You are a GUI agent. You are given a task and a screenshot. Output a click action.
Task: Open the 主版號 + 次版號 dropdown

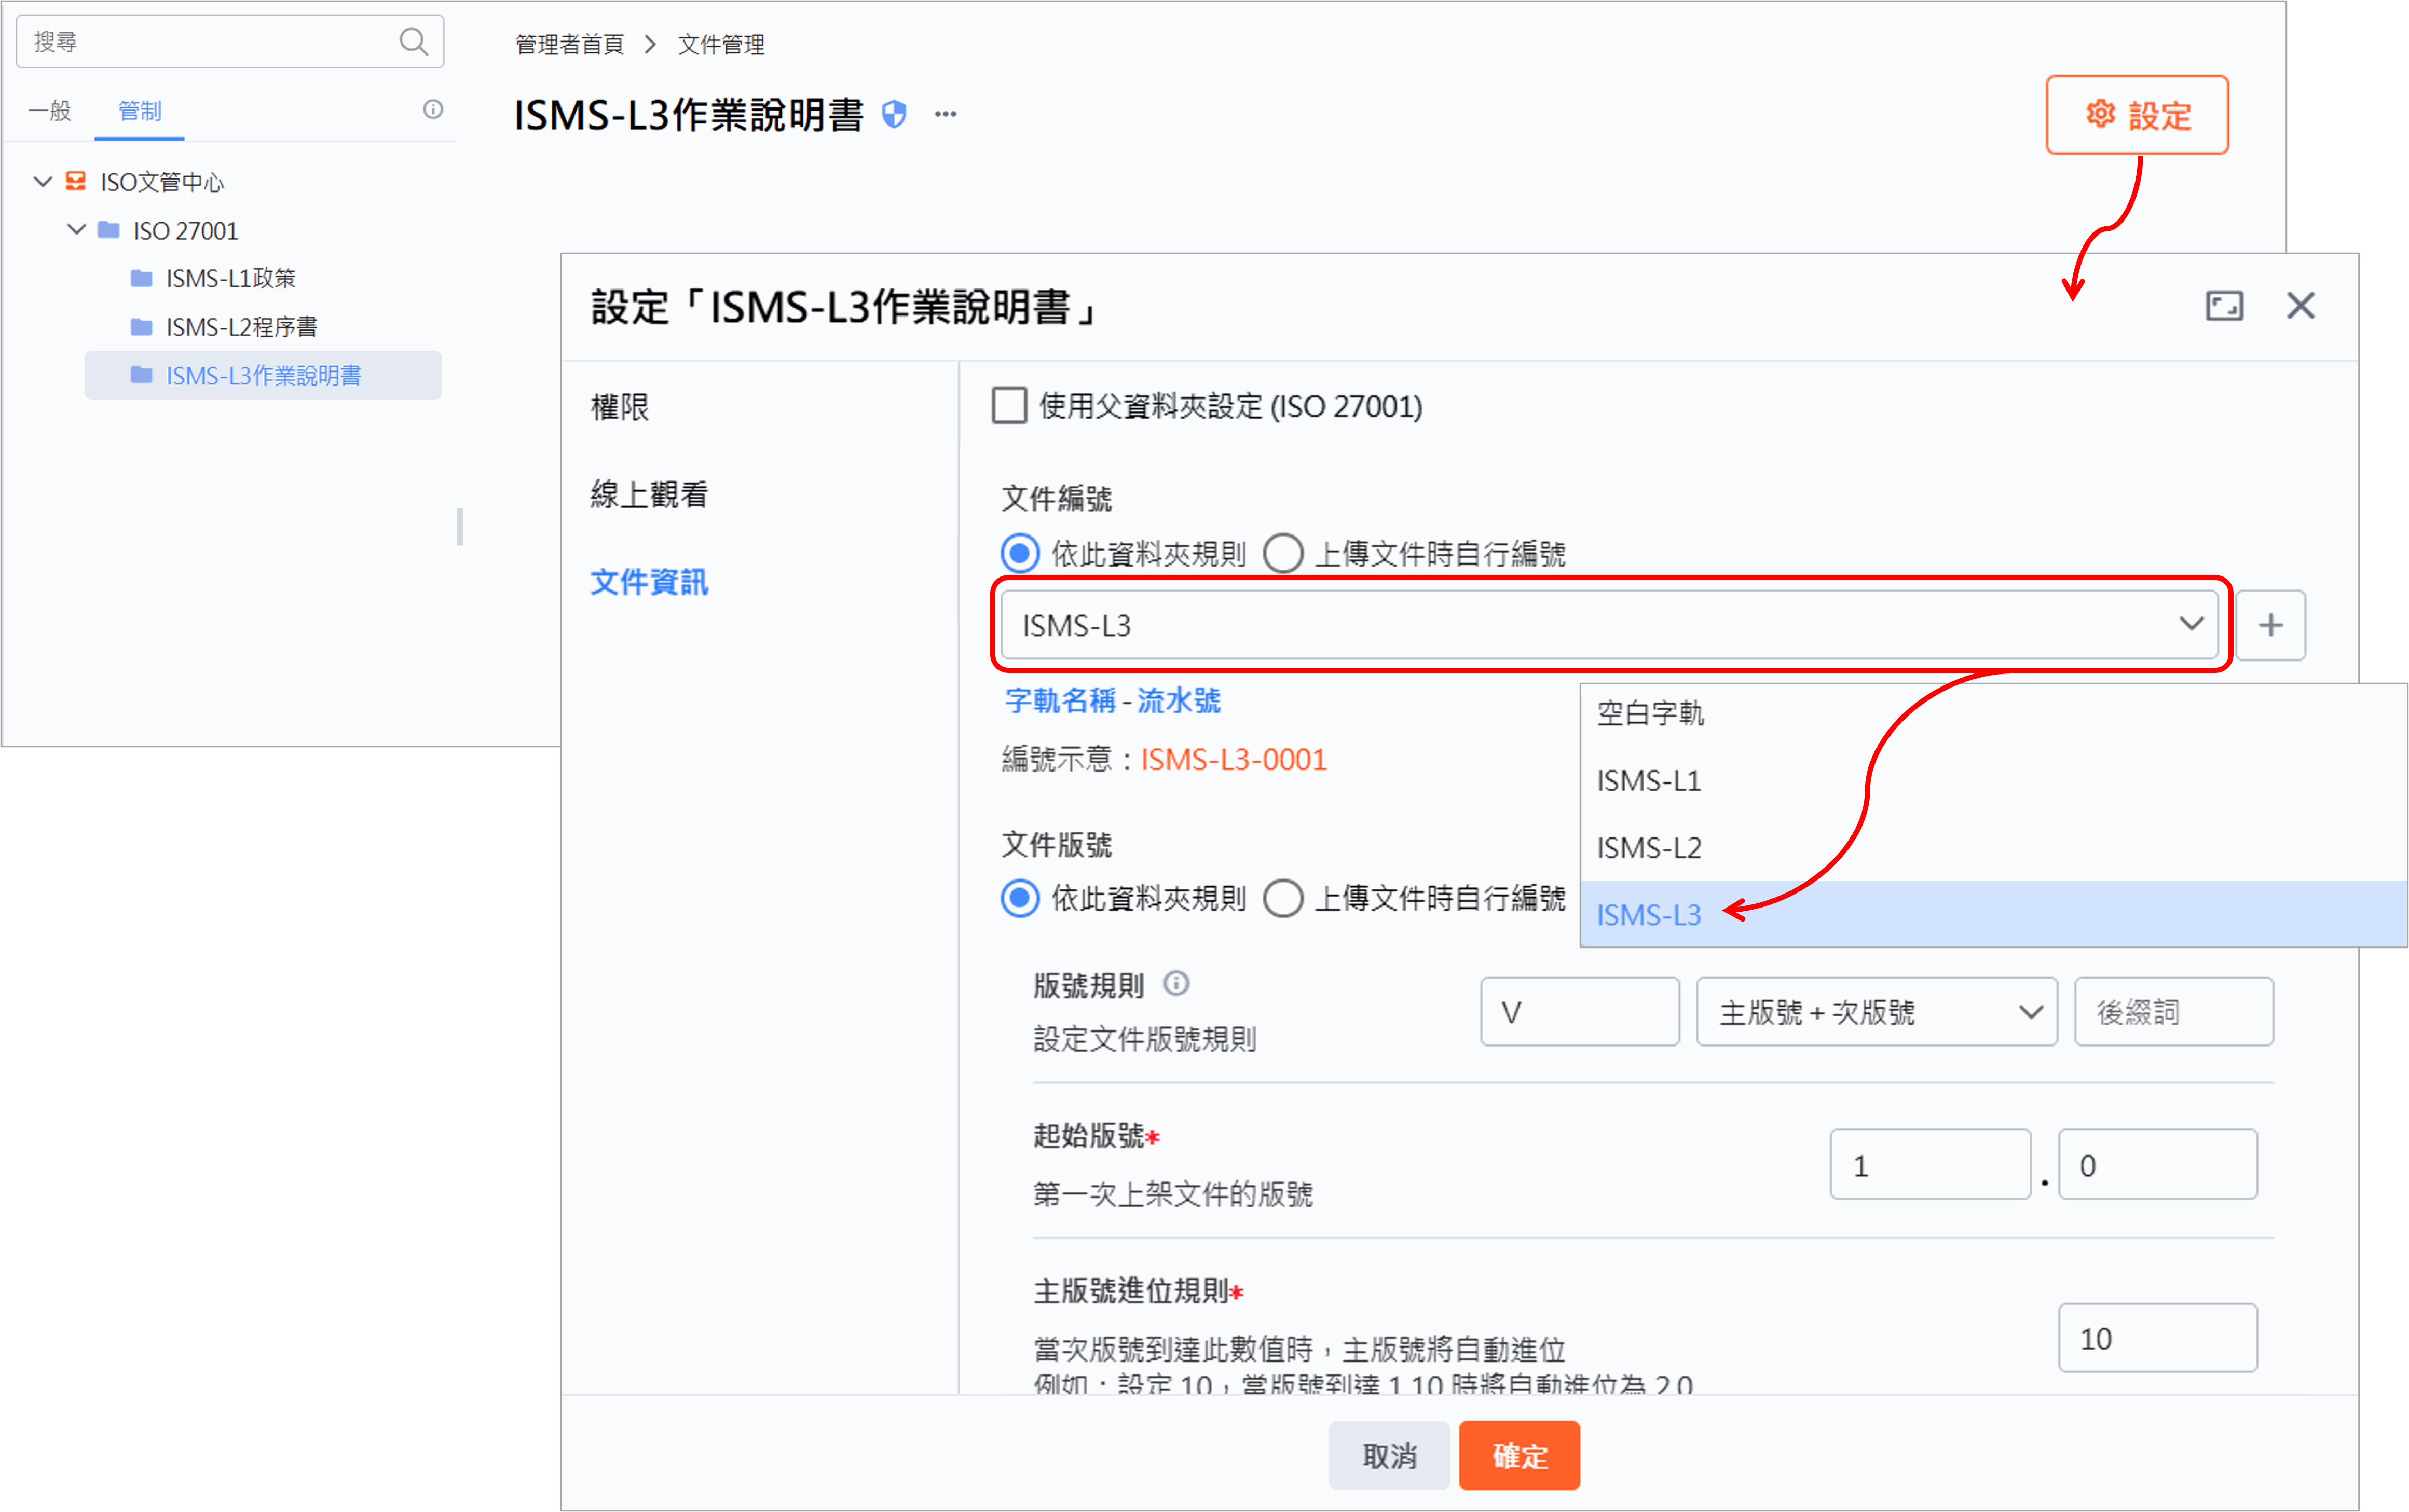click(1876, 1012)
